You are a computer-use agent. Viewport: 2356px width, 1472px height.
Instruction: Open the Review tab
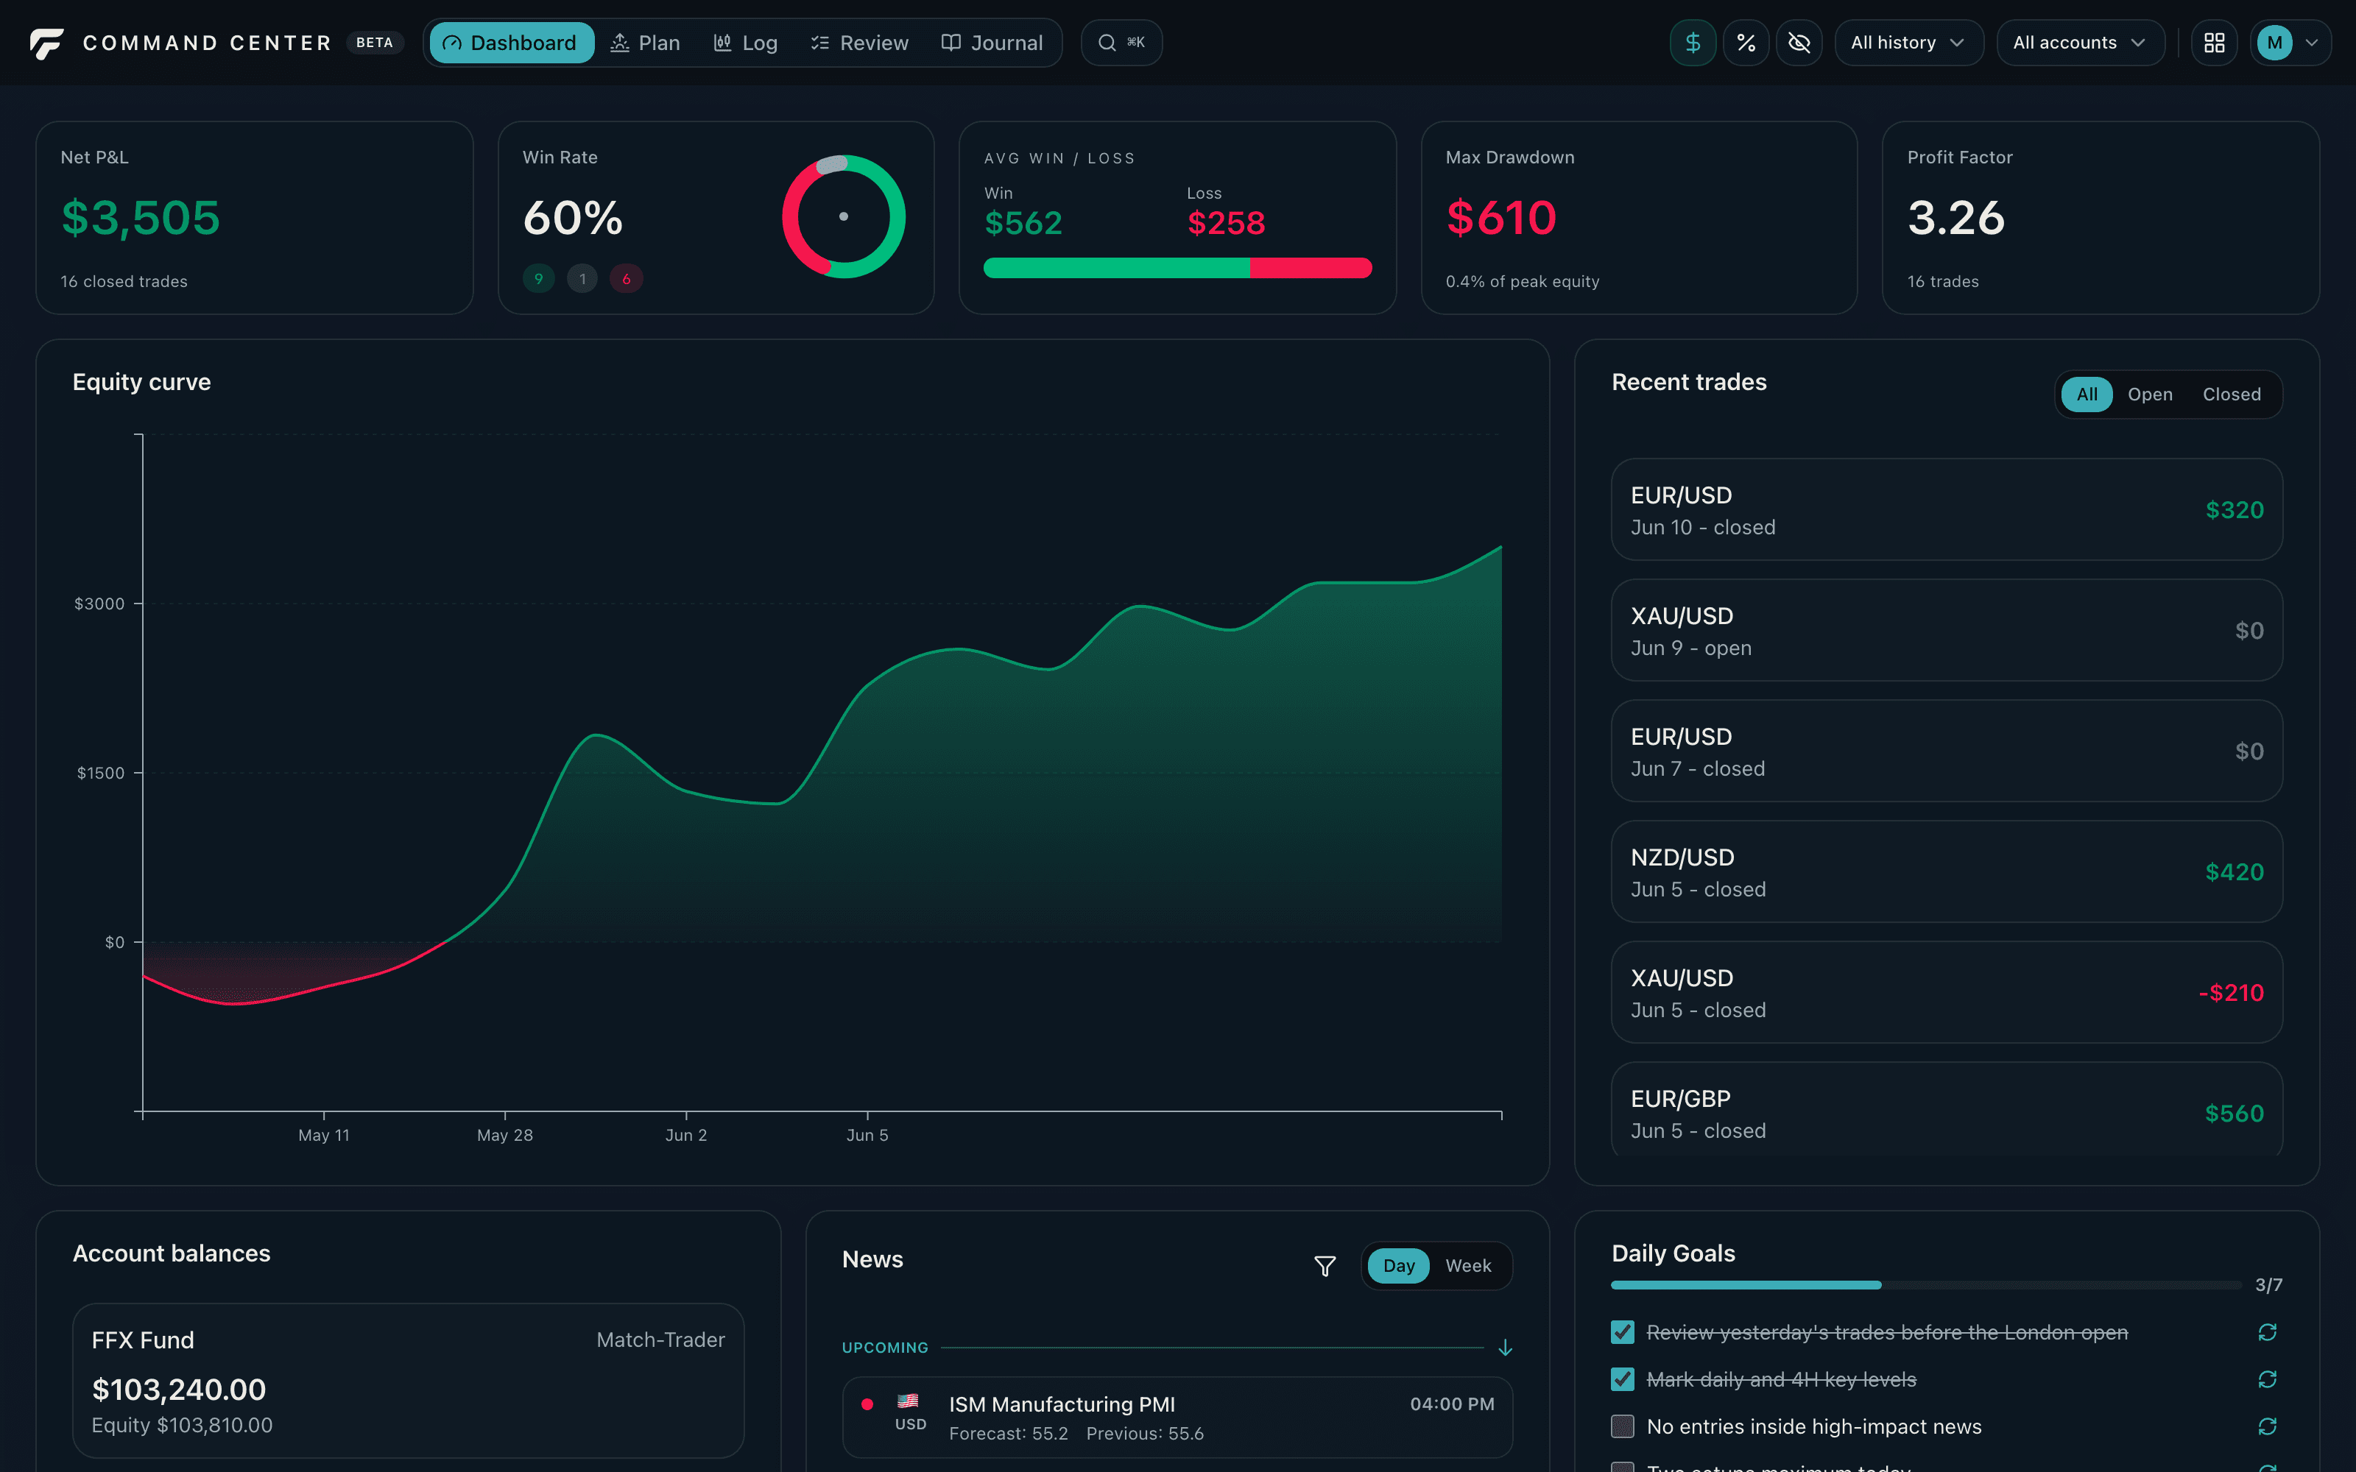860,43
